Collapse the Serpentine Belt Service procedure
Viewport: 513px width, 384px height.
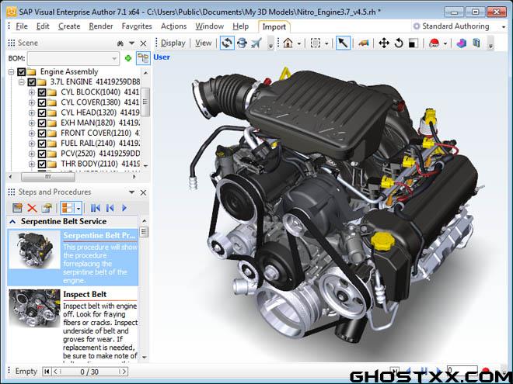pyautogui.click(x=12, y=222)
